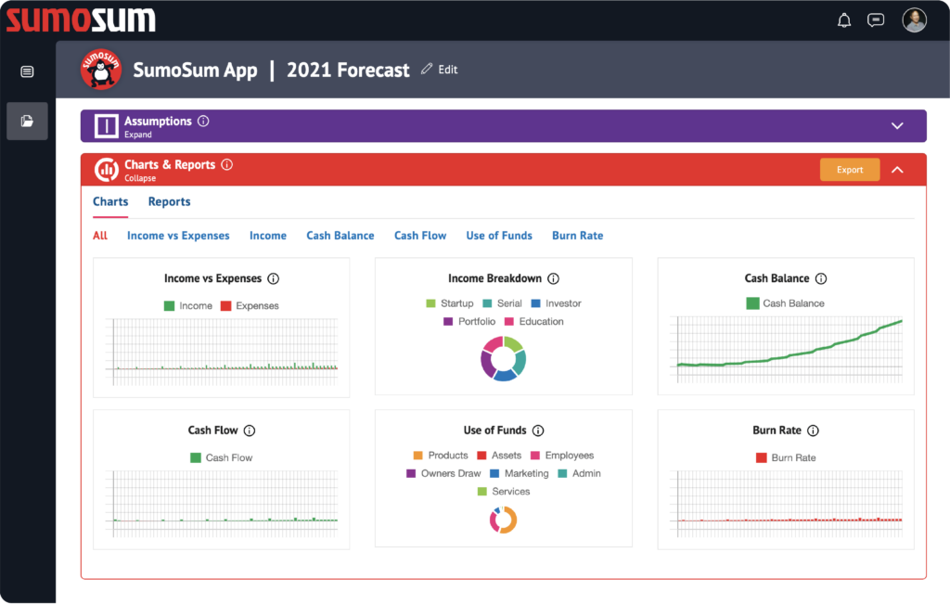
Task: Toggle the Burn Rate legend item
Action: coord(786,458)
